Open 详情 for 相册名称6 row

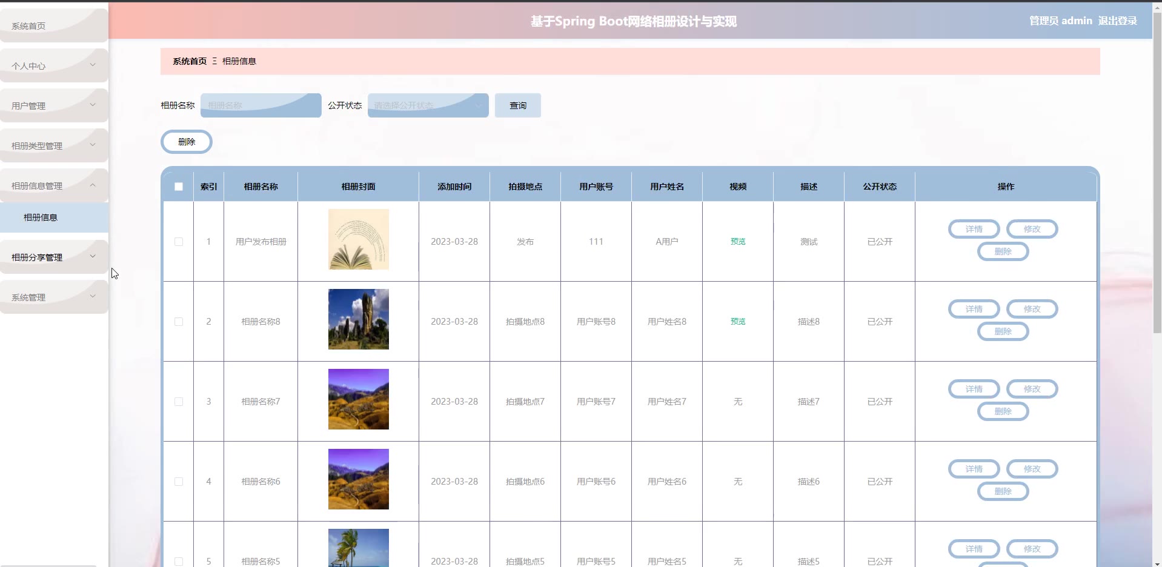(974, 469)
